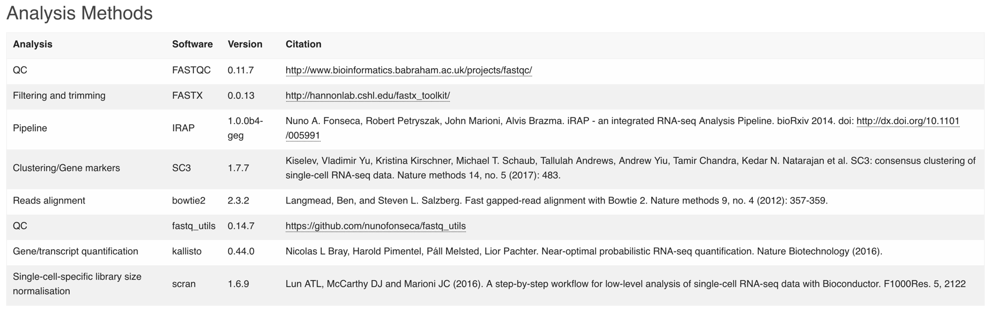Open the hannonlab fastx_toolkit link
The height and width of the screenshot is (313, 992).
point(368,96)
